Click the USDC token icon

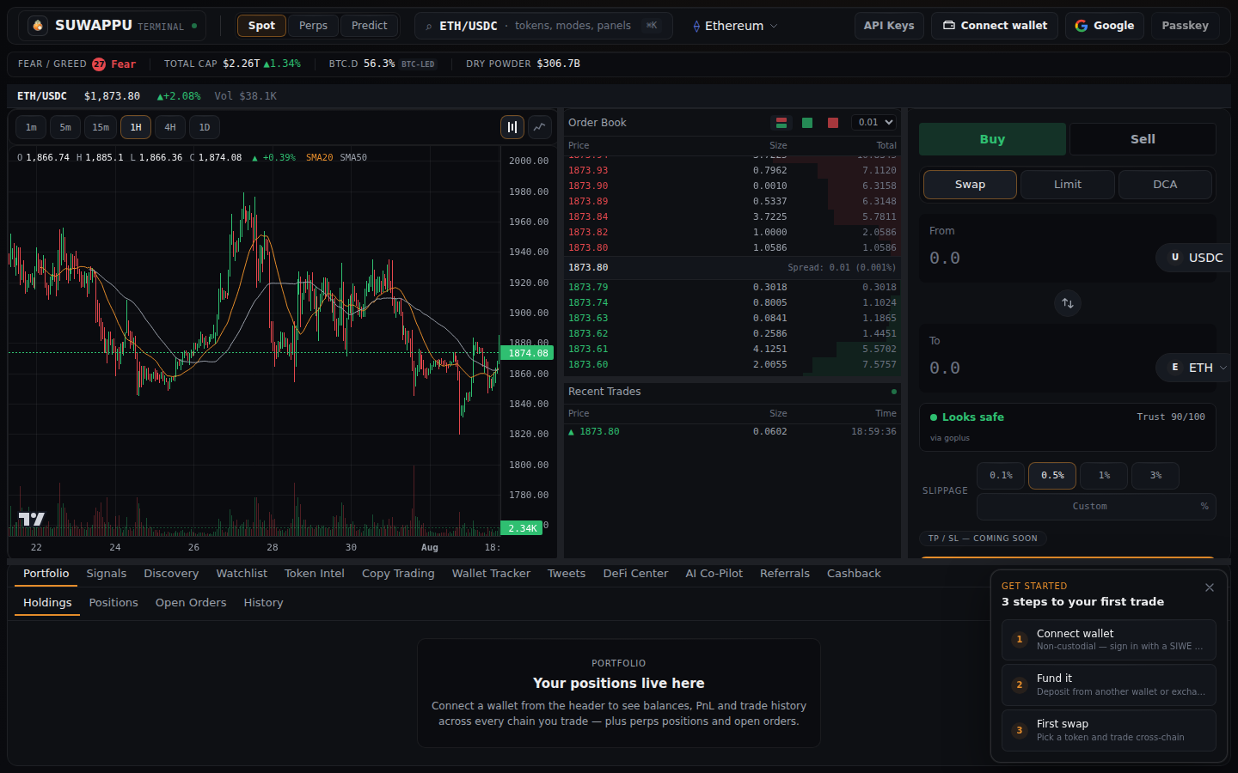point(1175,258)
